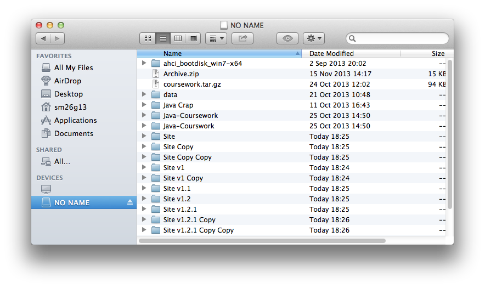Expand the ahci_bootdisk_win7-x64 folder
This screenshot has width=485, height=288.
tap(144, 63)
